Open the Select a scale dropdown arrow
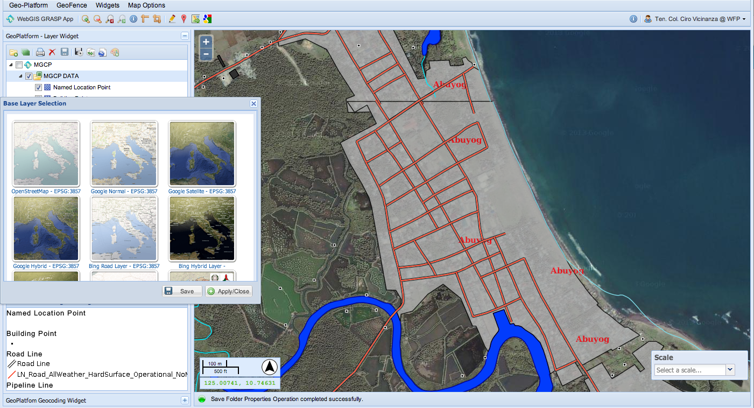Screen dimensions: 754x408 pyautogui.click(x=730, y=370)
